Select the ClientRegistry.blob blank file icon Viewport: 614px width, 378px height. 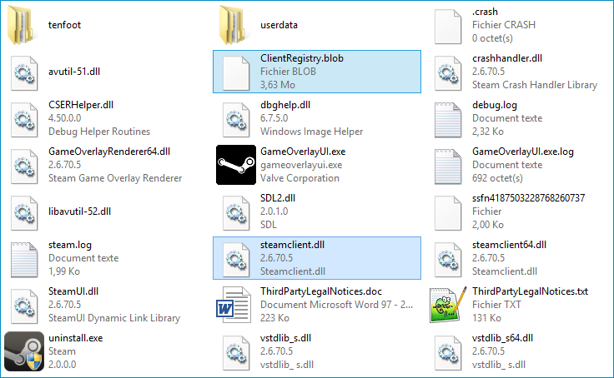point(236,73)
